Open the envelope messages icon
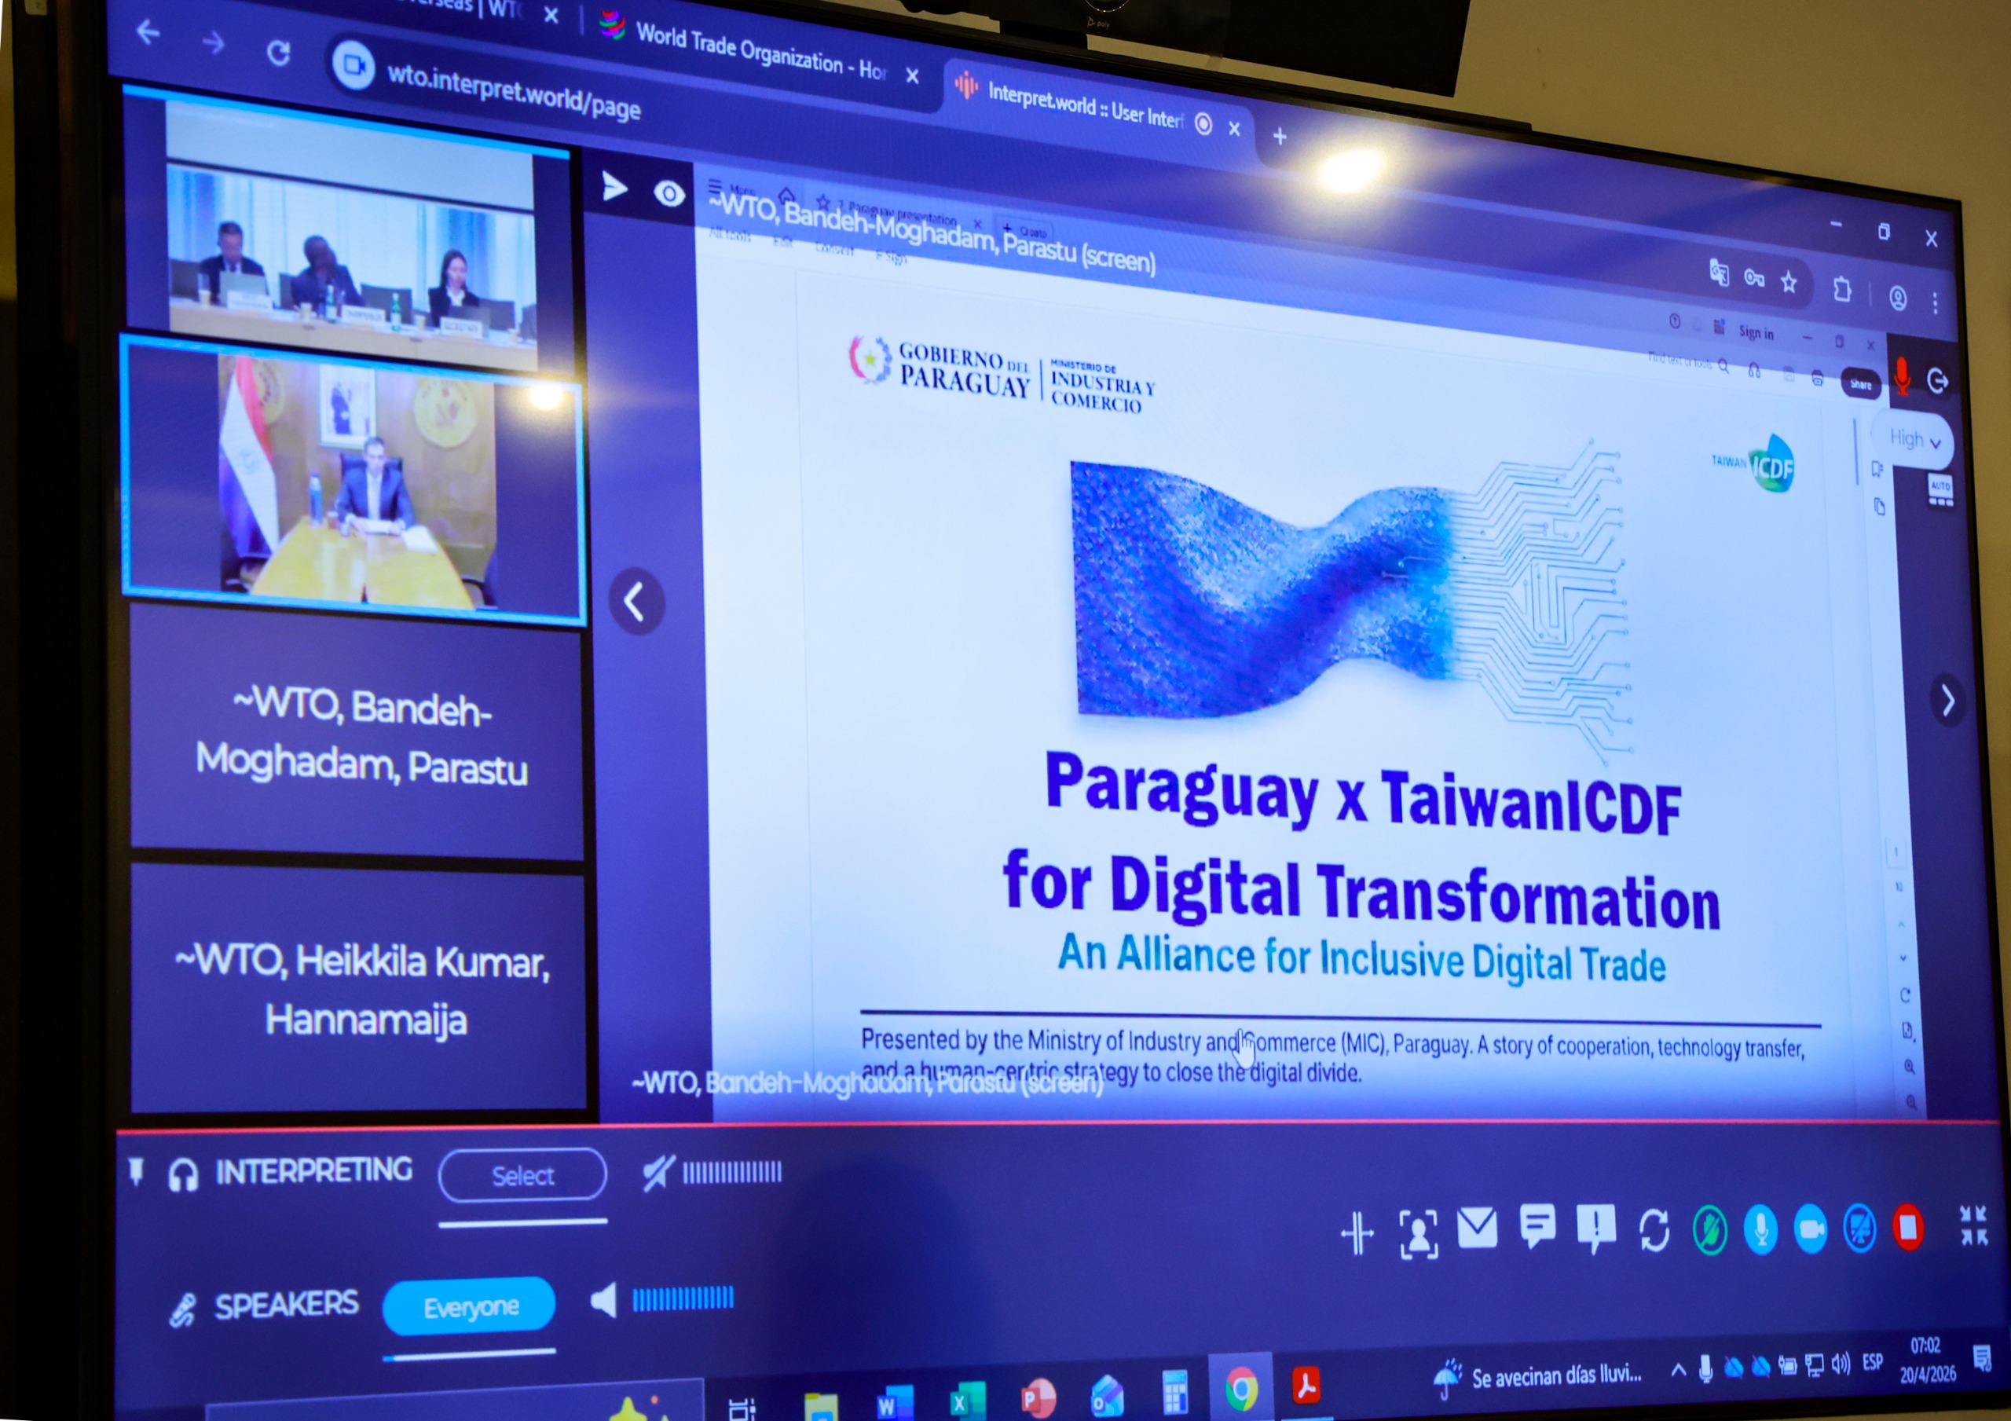This screenshot has width=2011, height=1421. pyautogui.click(x=1477, y=1228)
